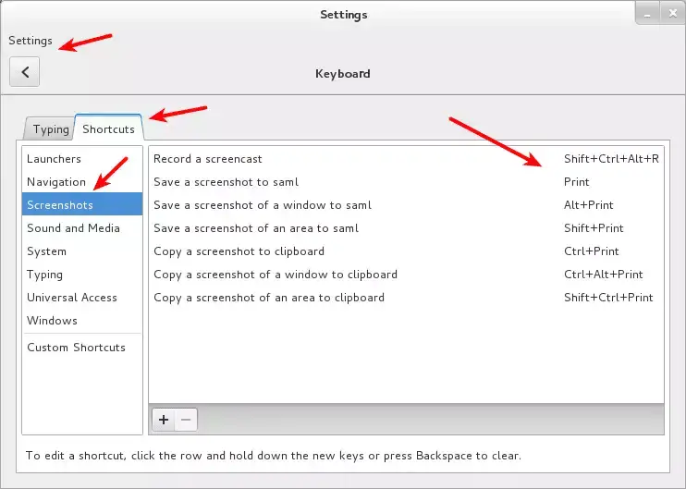
Task: Add a new shortcut with plus button
Action: (164, 420)
